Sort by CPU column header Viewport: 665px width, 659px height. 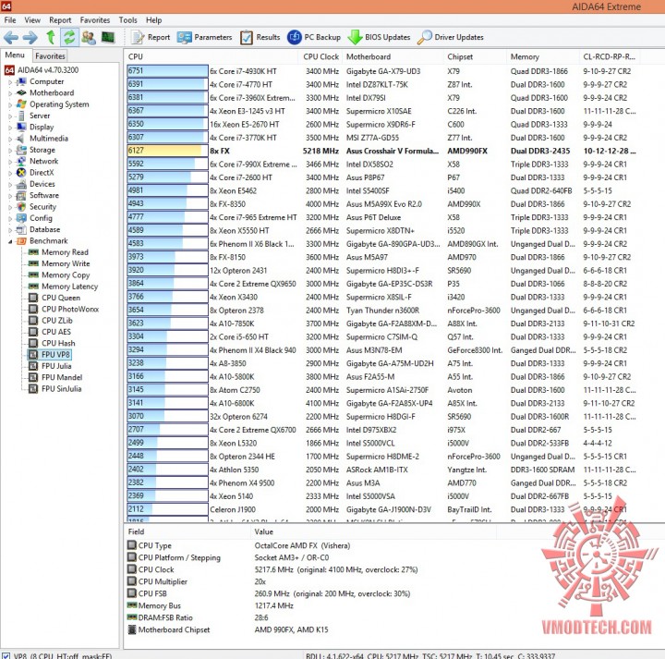click(211, 57)
